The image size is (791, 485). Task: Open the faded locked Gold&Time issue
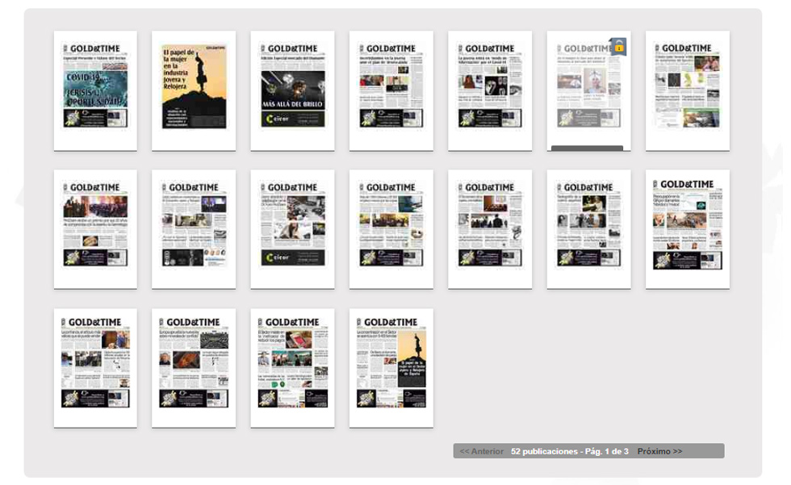click(588, 90)
